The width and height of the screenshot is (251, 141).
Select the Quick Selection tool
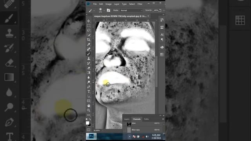[x=89, y=35]
